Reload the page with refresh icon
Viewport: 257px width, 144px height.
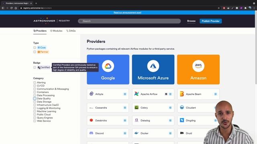click(12, 8)
